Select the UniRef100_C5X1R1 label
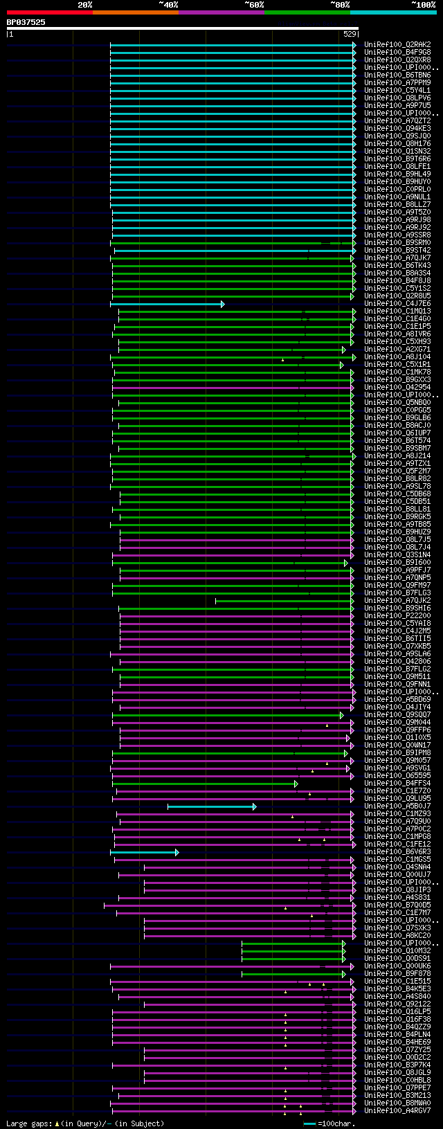This screenshot has width=443, height=1129. point(397,365)
